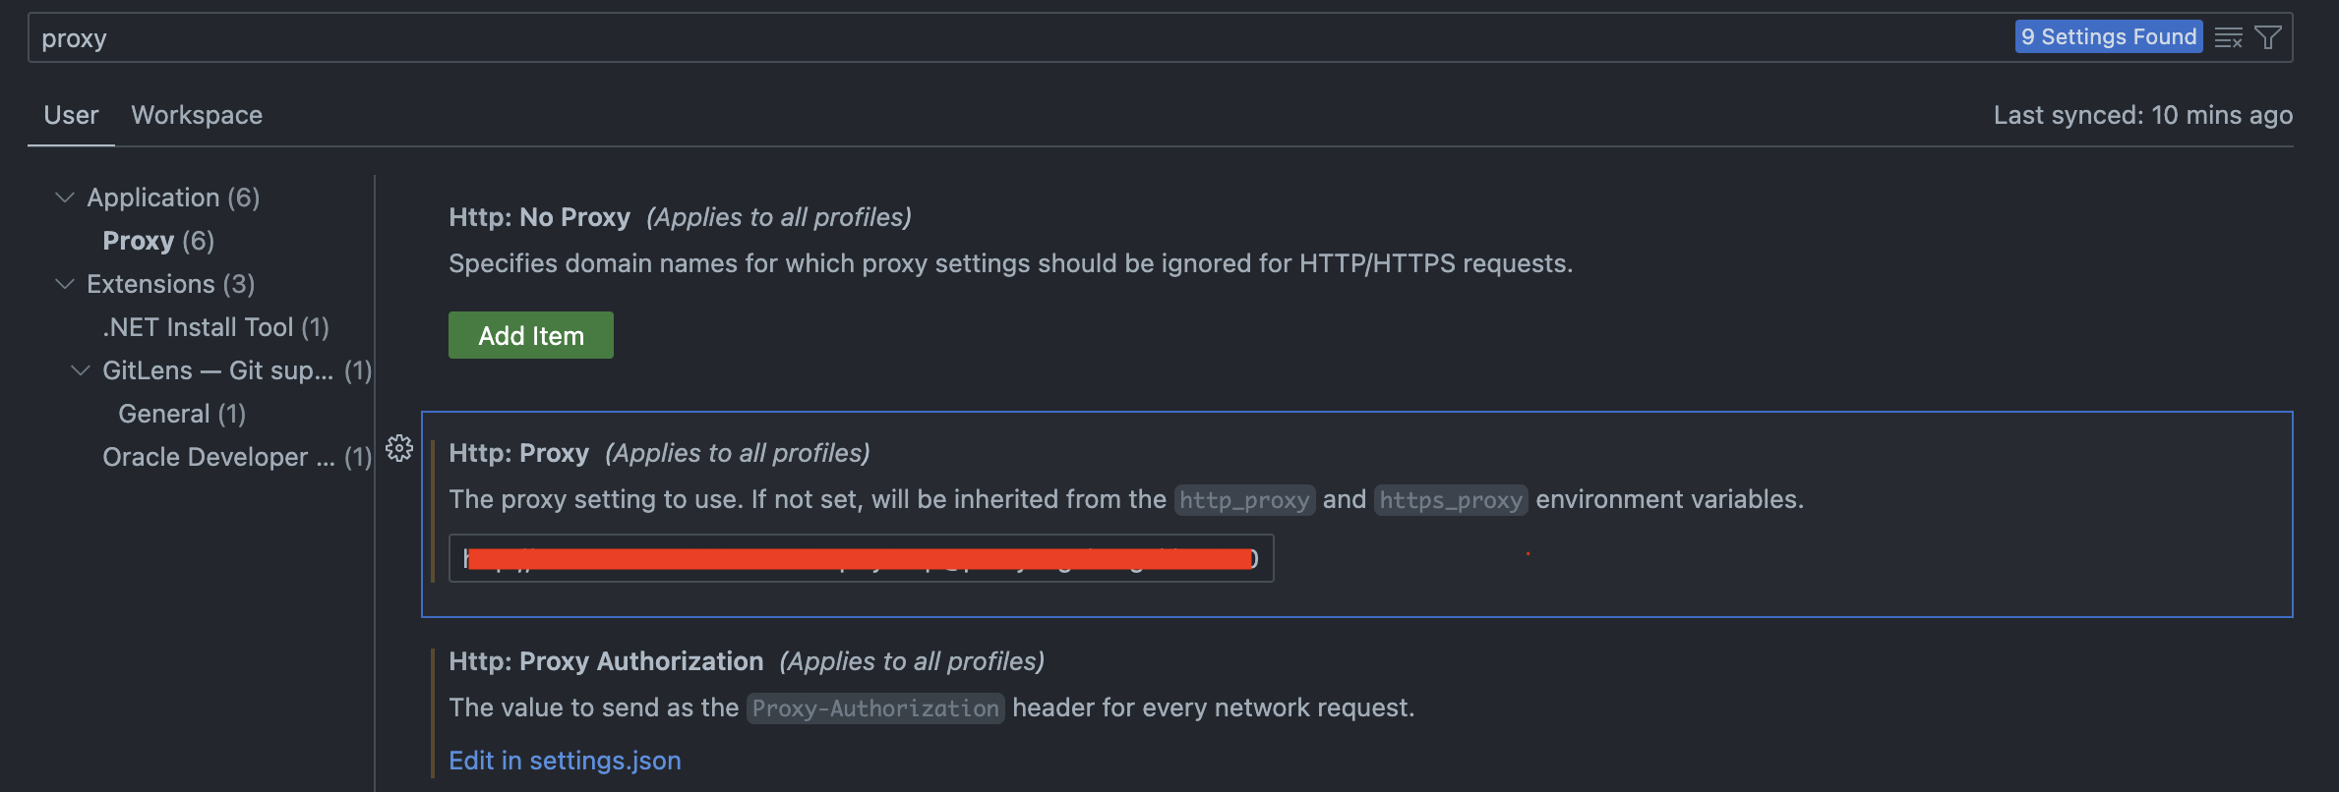Open General (1) under GitLens
Screen dimensions: 2339x792
pos(182,414)
